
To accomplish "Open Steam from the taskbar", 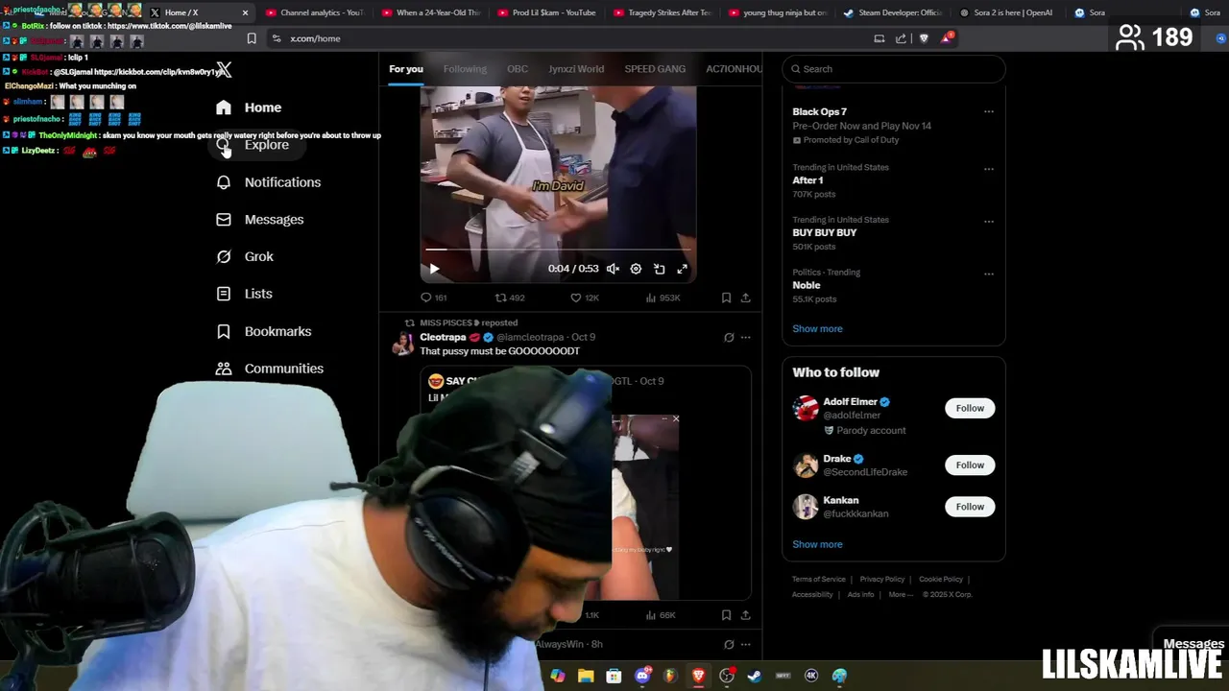I will tap(755, 676).
